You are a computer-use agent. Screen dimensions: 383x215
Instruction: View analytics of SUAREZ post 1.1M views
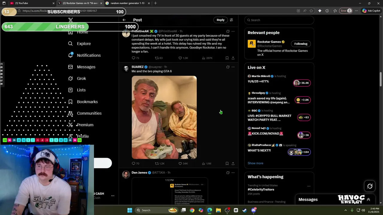[206, 163]
